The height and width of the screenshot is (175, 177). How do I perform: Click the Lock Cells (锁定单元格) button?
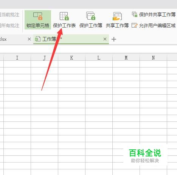coord(38,20)
